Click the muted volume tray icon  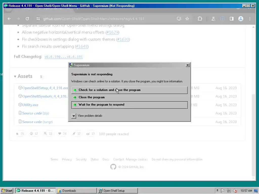click(x=235, y=191)
